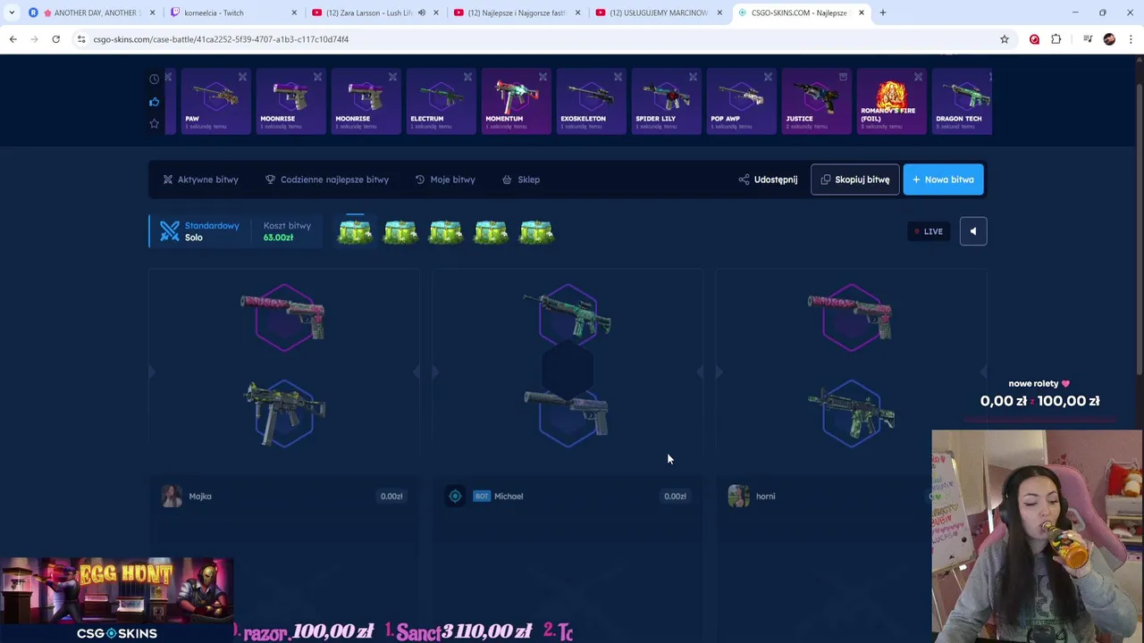Open the browser extensions puzzle icon
1144x643 pixels.
tap(1056, 39)
